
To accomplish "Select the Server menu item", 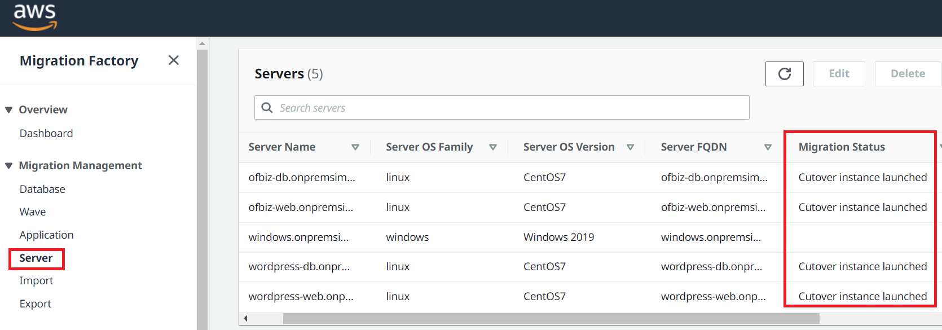I will (36, 258).
